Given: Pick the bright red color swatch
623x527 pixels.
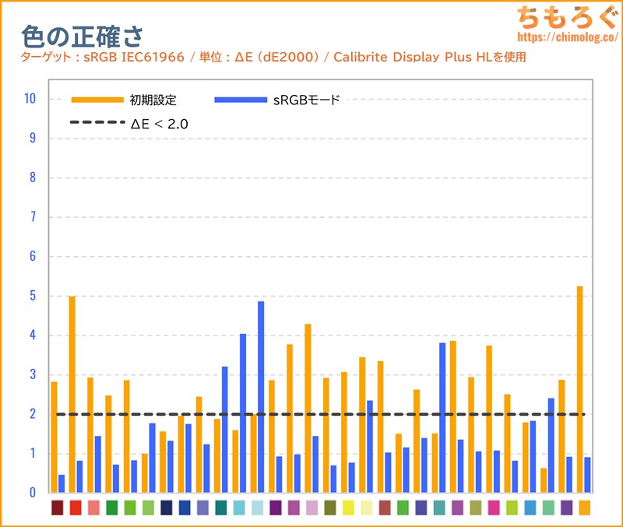Looking at the screenshot, I should pyautogui.click(x=76, y=508).
